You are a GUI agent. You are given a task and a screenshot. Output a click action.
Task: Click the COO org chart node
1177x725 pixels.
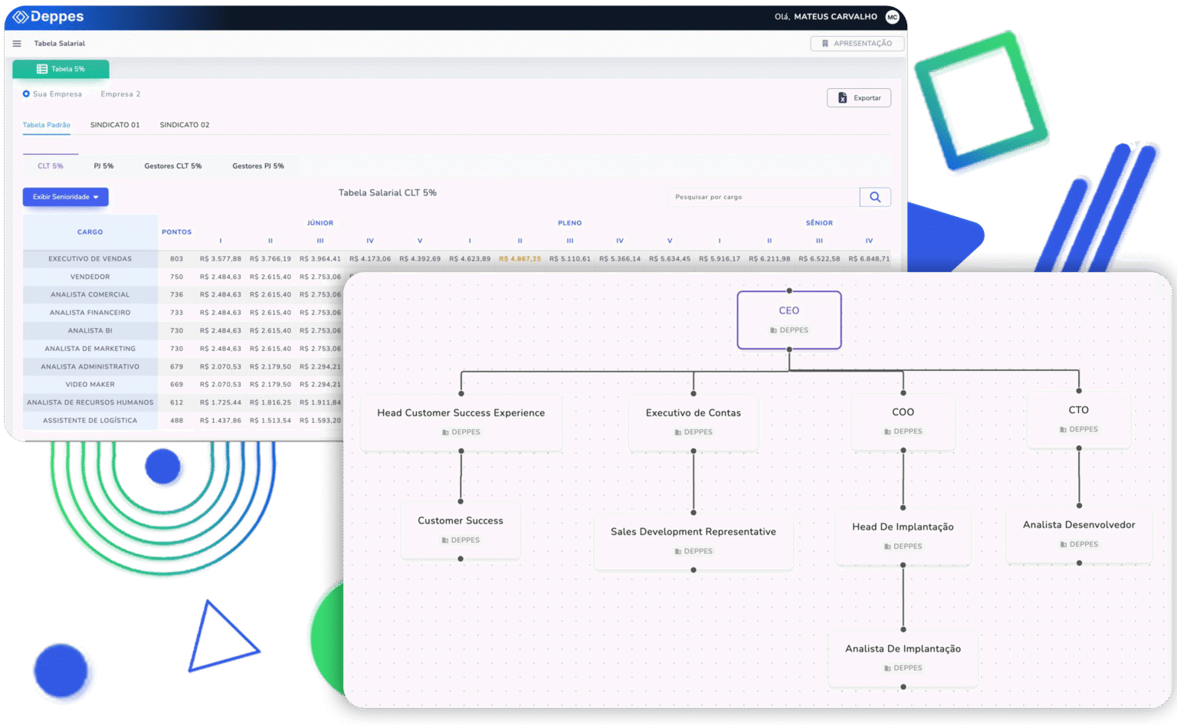(903, 420)
